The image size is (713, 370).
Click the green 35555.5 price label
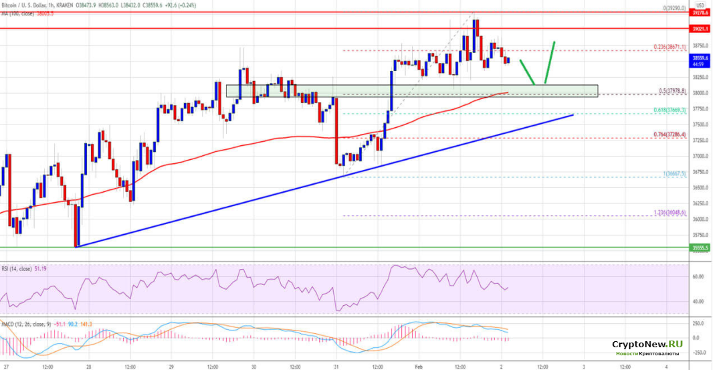(701, 248)
